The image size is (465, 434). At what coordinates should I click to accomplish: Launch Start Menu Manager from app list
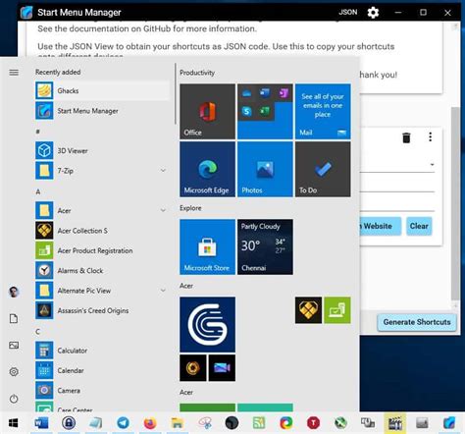102,111
